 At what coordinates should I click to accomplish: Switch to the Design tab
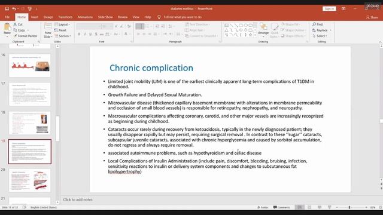(48, 17)
